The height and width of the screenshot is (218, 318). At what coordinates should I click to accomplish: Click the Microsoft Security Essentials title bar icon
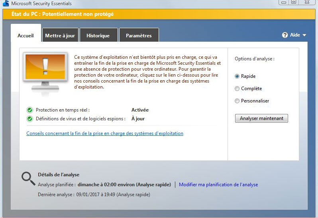pos(6,3)
